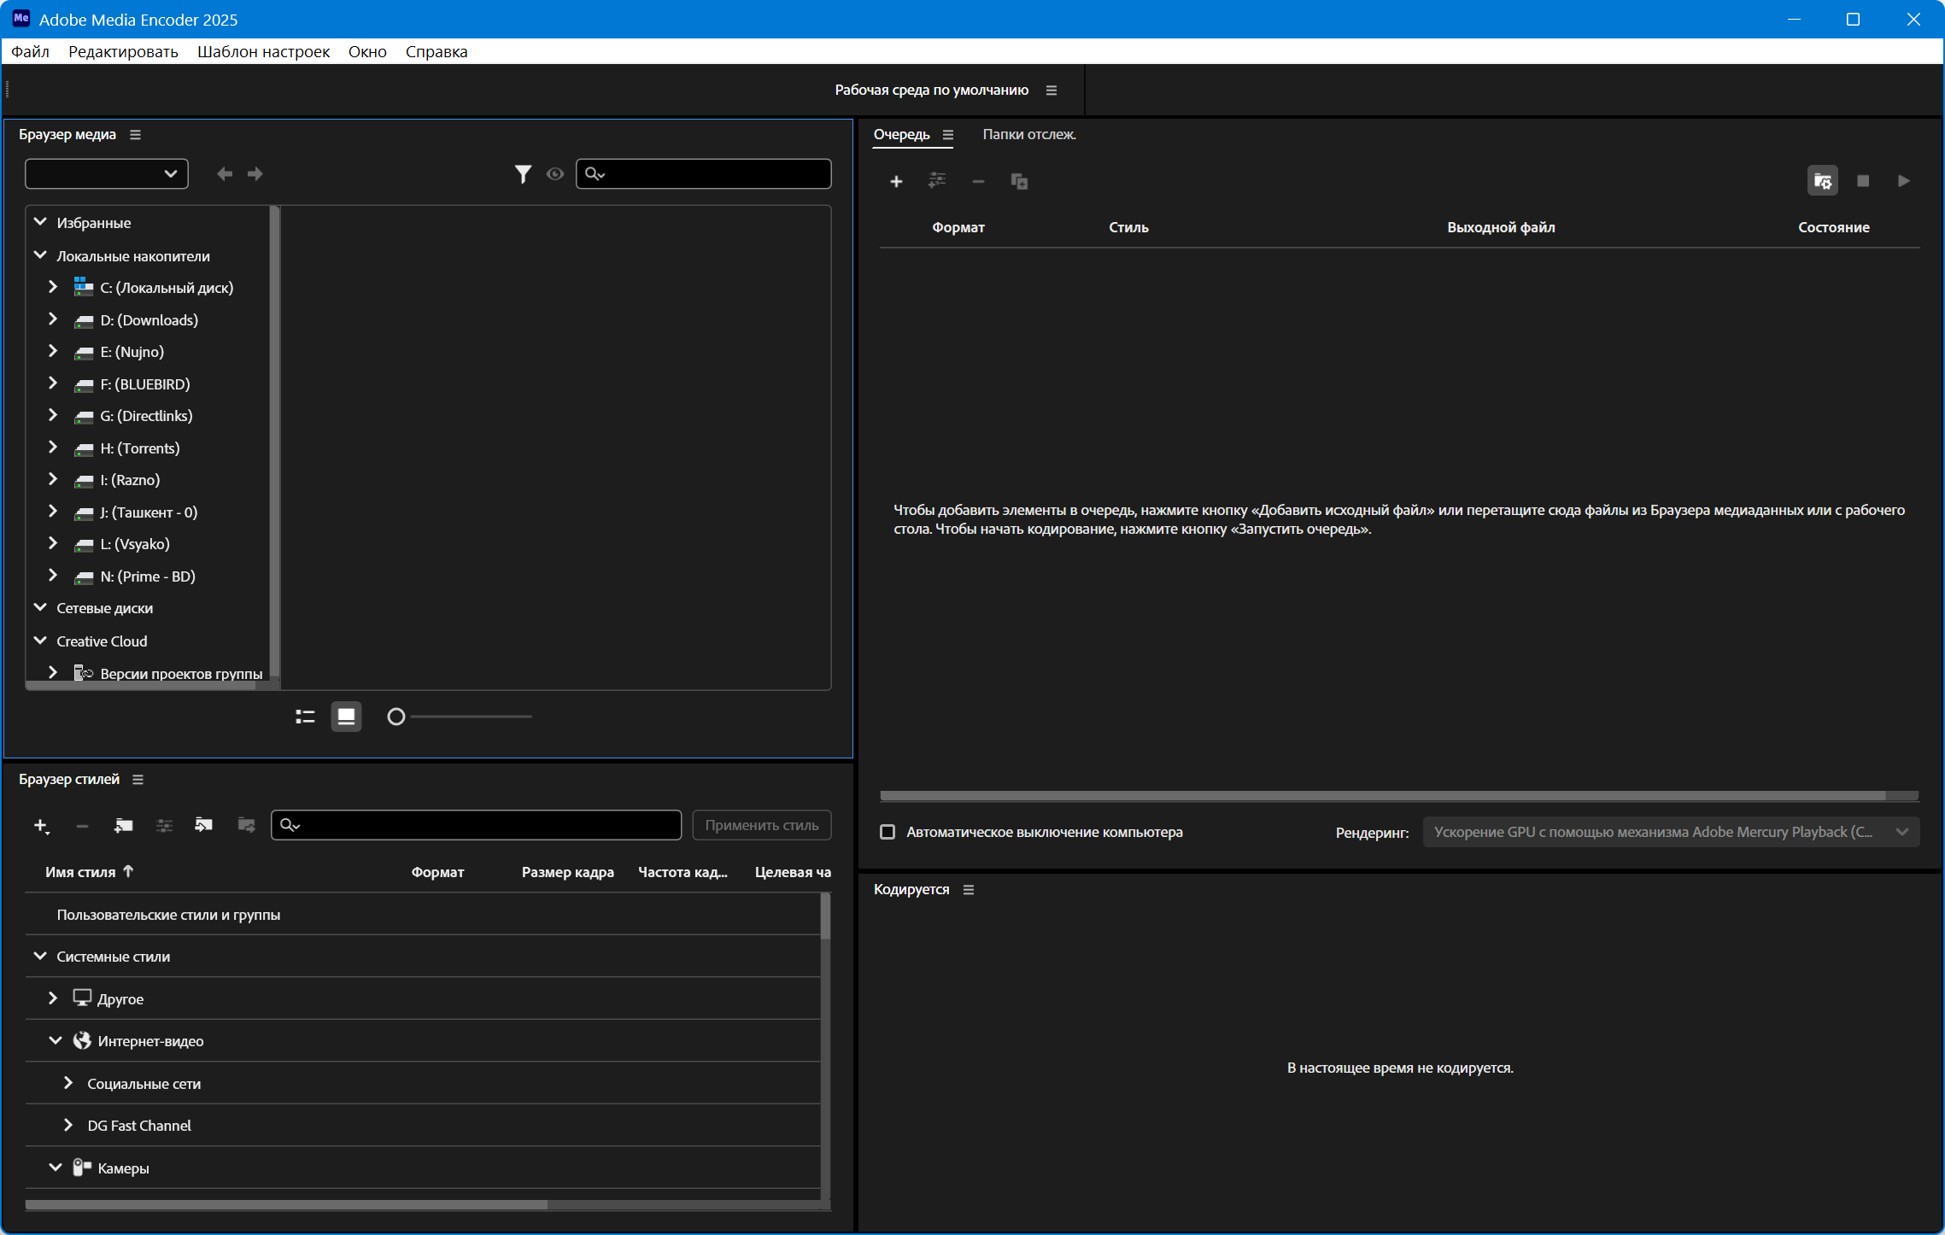Viewport: 1945px width, 1235px height.
Task: Switch Media Browser to list view icon
Action: (305, 717)
